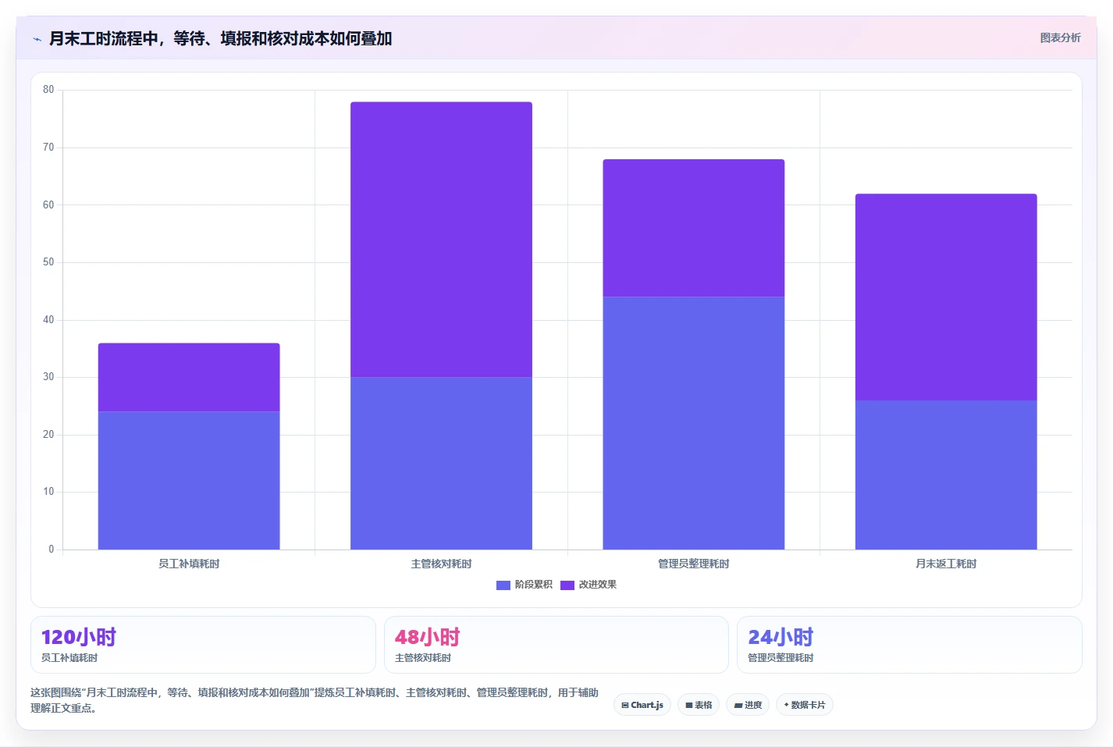The width and height of the screenshot is (1113, 747).
Task: Click the chart icon beside the title
Action: (x=37, y=39)
